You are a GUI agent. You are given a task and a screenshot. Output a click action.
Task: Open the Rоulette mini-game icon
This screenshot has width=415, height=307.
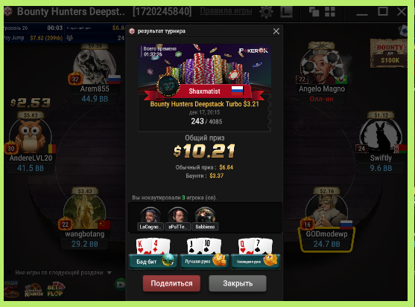tap(34, 291)
